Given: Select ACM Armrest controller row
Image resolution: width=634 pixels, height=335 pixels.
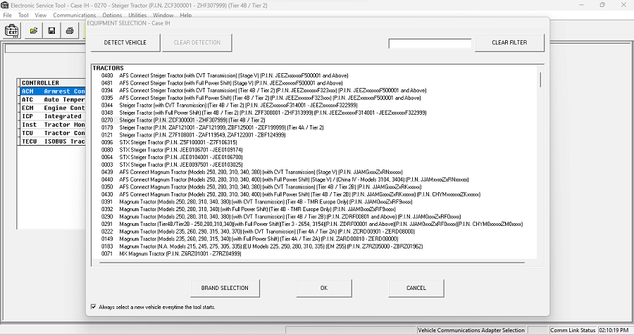Looking at the screenshot, I should pyautogui.click(x=53, y=91).
